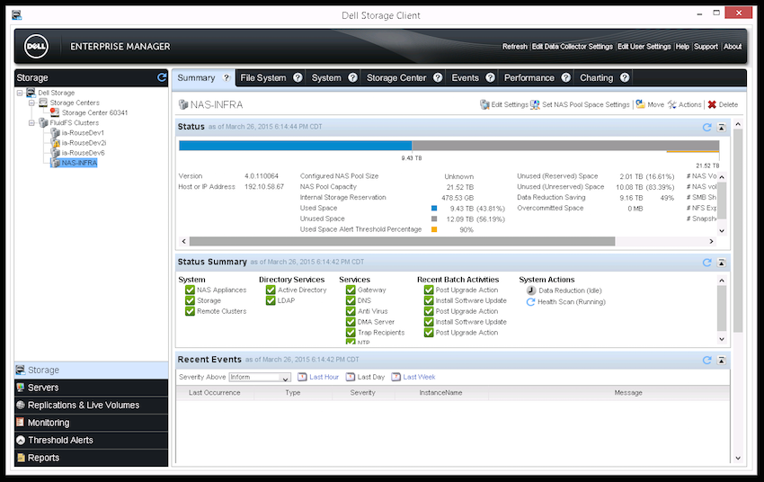This screenshot has width=764, height=482.
Task: Switch to the Storage Center tab
Action: click(396, 77)
